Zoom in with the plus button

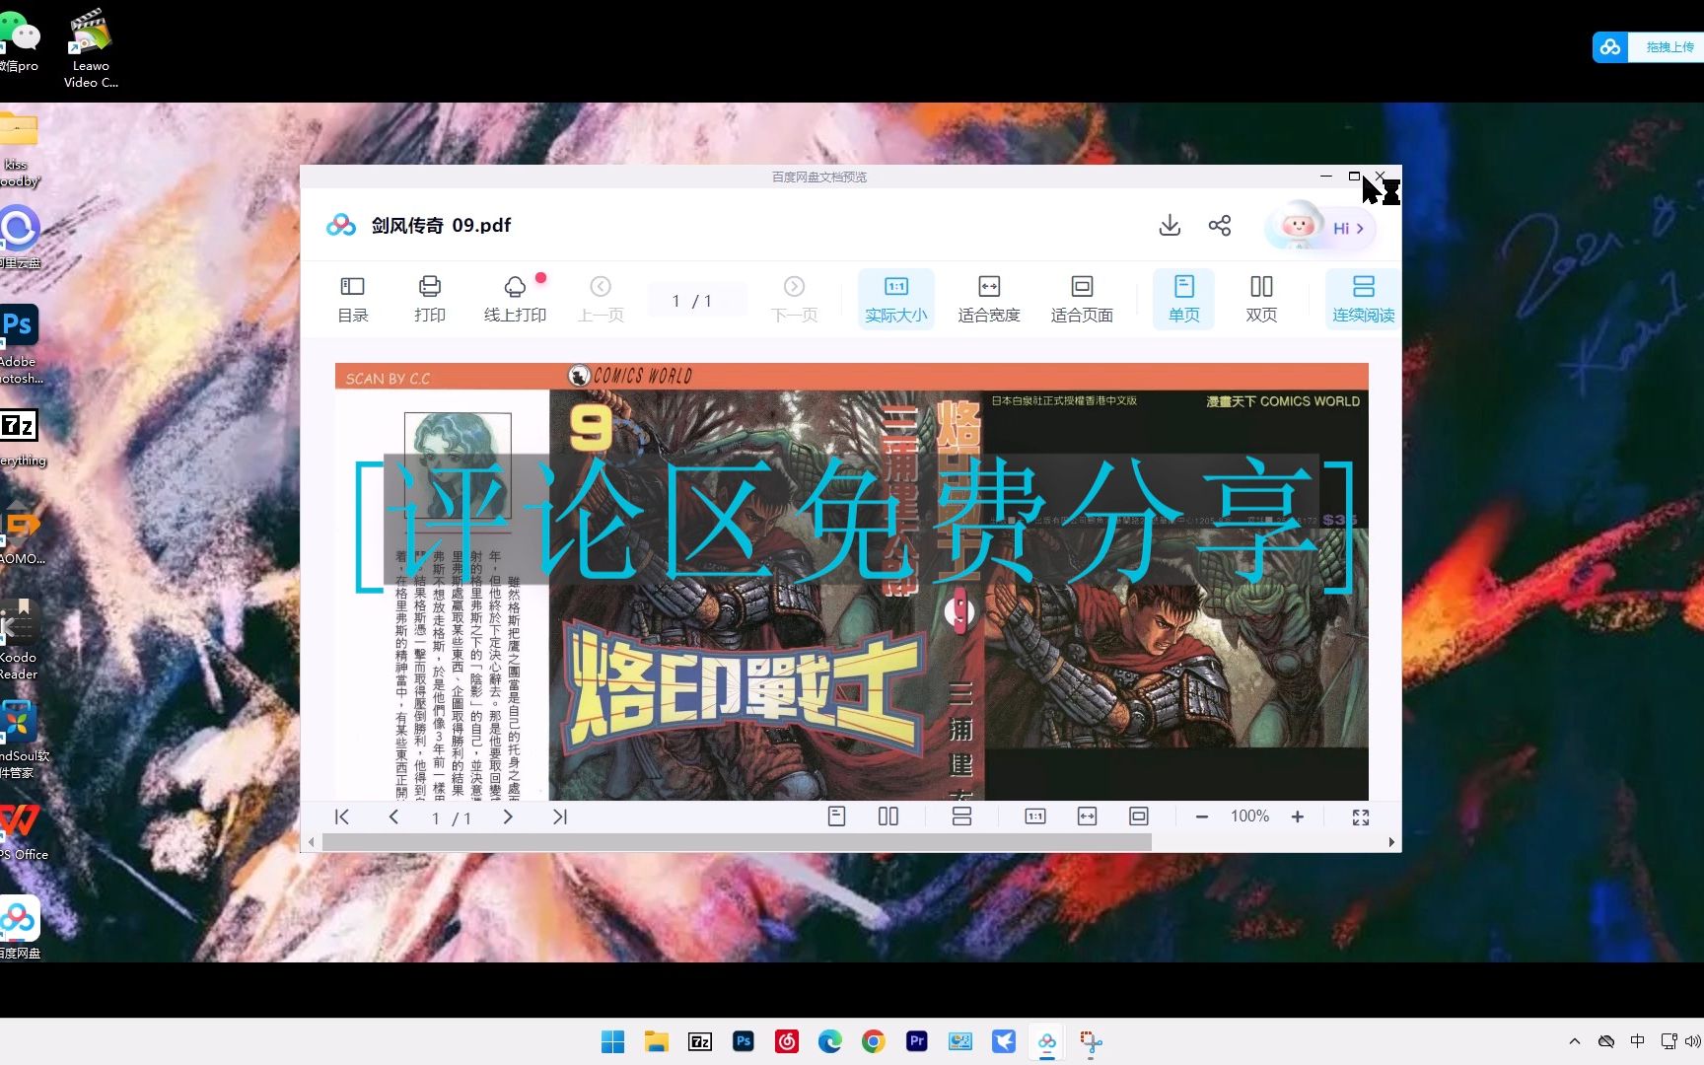pyautogui.click(x=1298, y=816)
